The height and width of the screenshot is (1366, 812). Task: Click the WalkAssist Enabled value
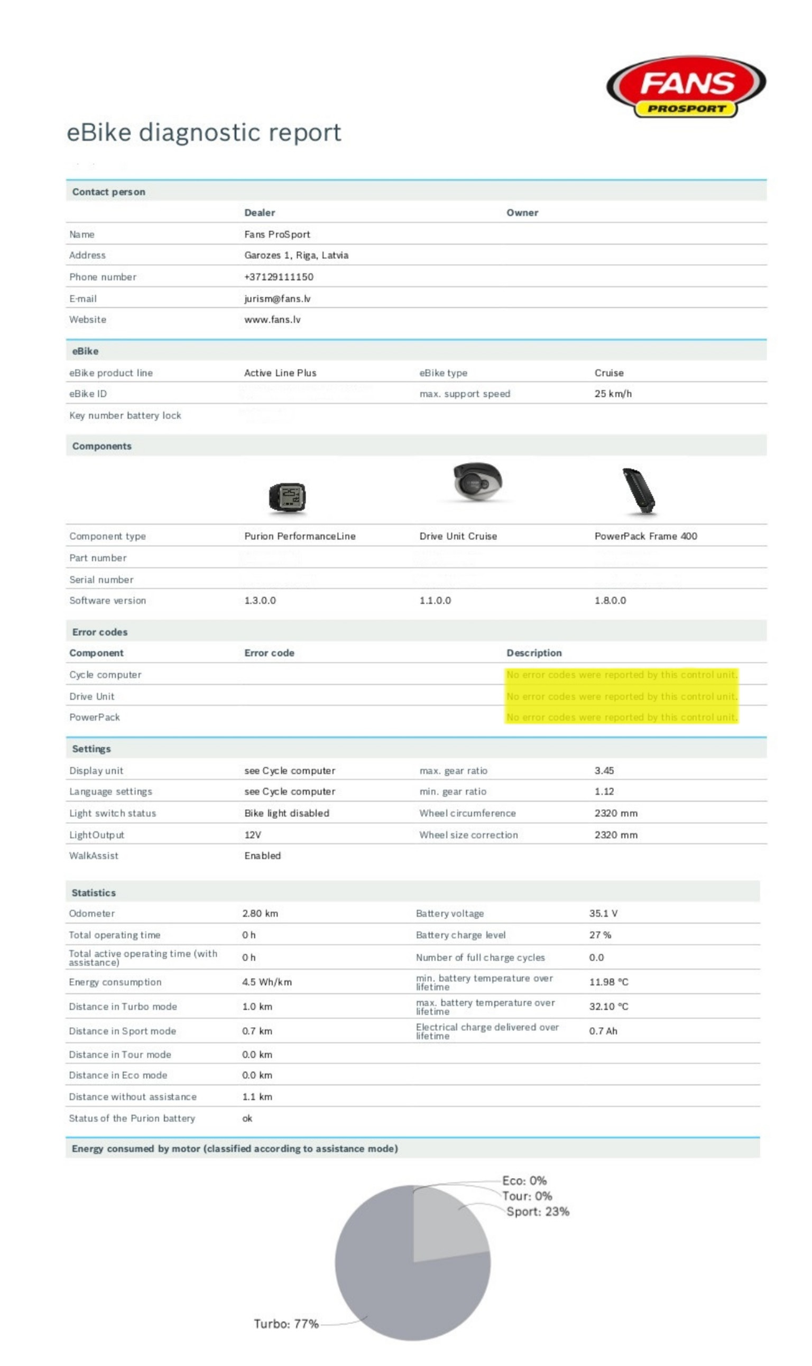pos(262,855)
